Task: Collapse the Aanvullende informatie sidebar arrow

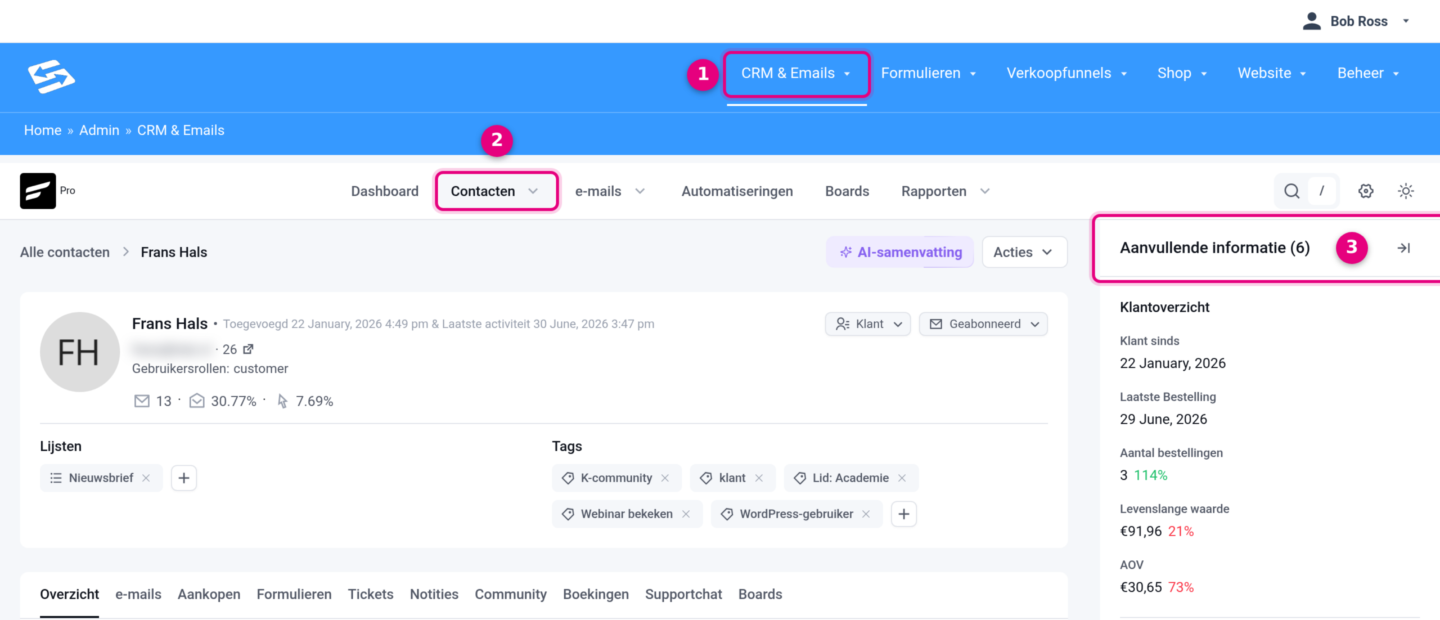Action: 1403,248
